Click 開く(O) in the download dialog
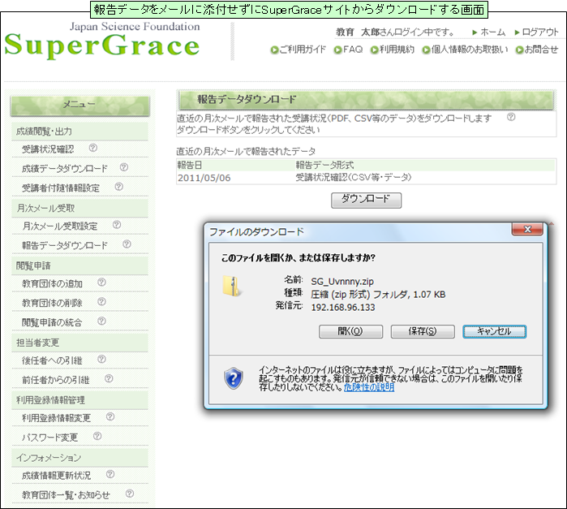This screenshot has height=509, width=567. 350,331
